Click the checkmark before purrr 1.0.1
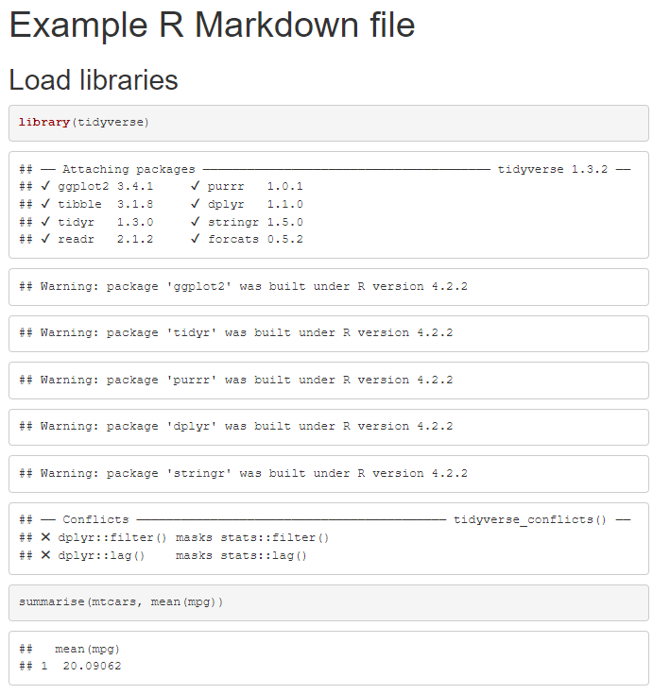The height and width of the screenshot is (694, 653). [195, 186]
